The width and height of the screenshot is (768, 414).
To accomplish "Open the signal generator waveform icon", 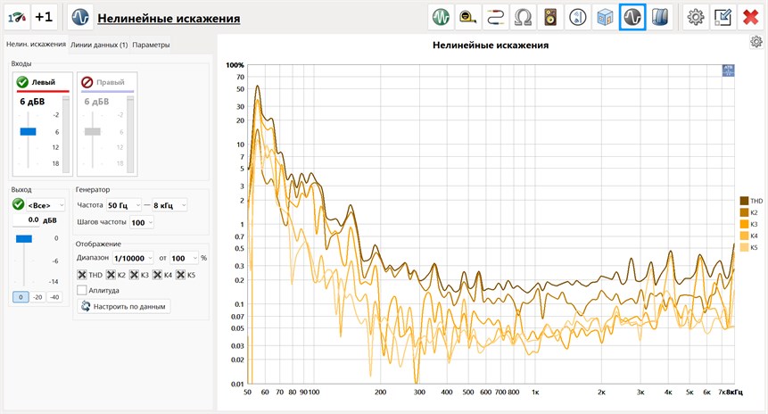I will [440, 17].
